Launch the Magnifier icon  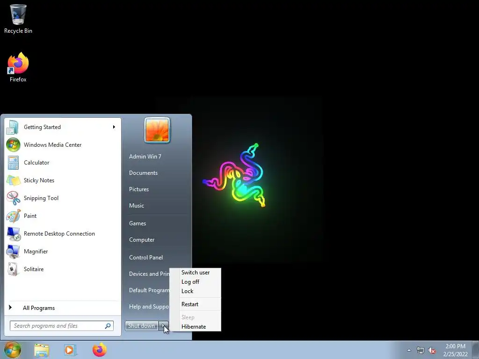coord(13,251)
